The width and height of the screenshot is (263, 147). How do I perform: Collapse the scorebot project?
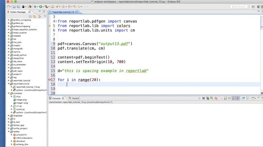(9, 94)
